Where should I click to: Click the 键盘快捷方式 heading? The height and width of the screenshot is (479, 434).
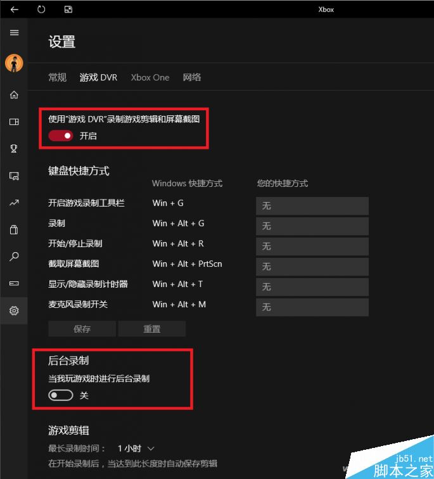pos(79,170)
